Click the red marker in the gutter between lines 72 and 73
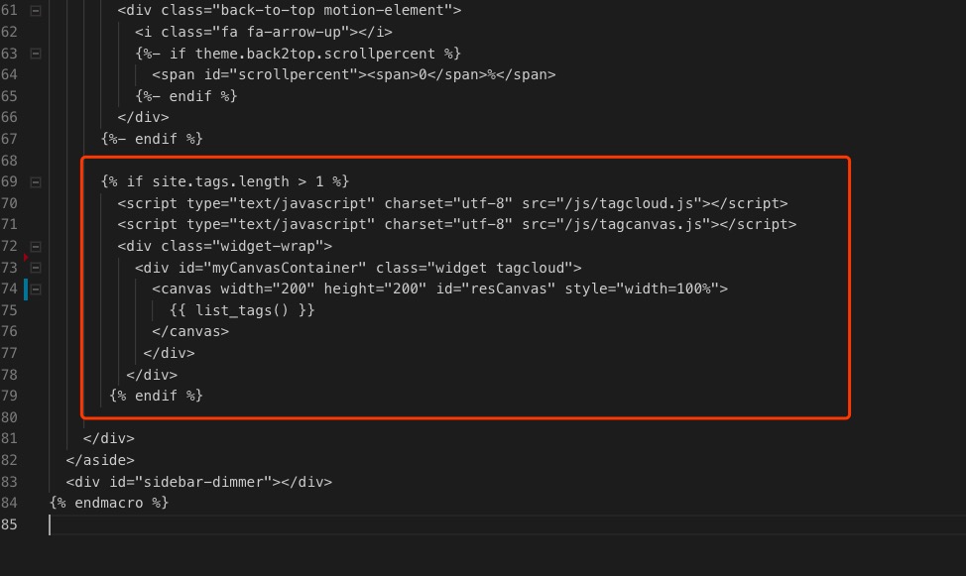This screenshot has width=966, height=576. tap(26, 257)
